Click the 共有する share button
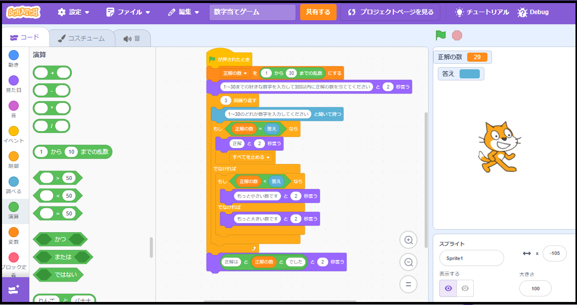 click(318, 12)
